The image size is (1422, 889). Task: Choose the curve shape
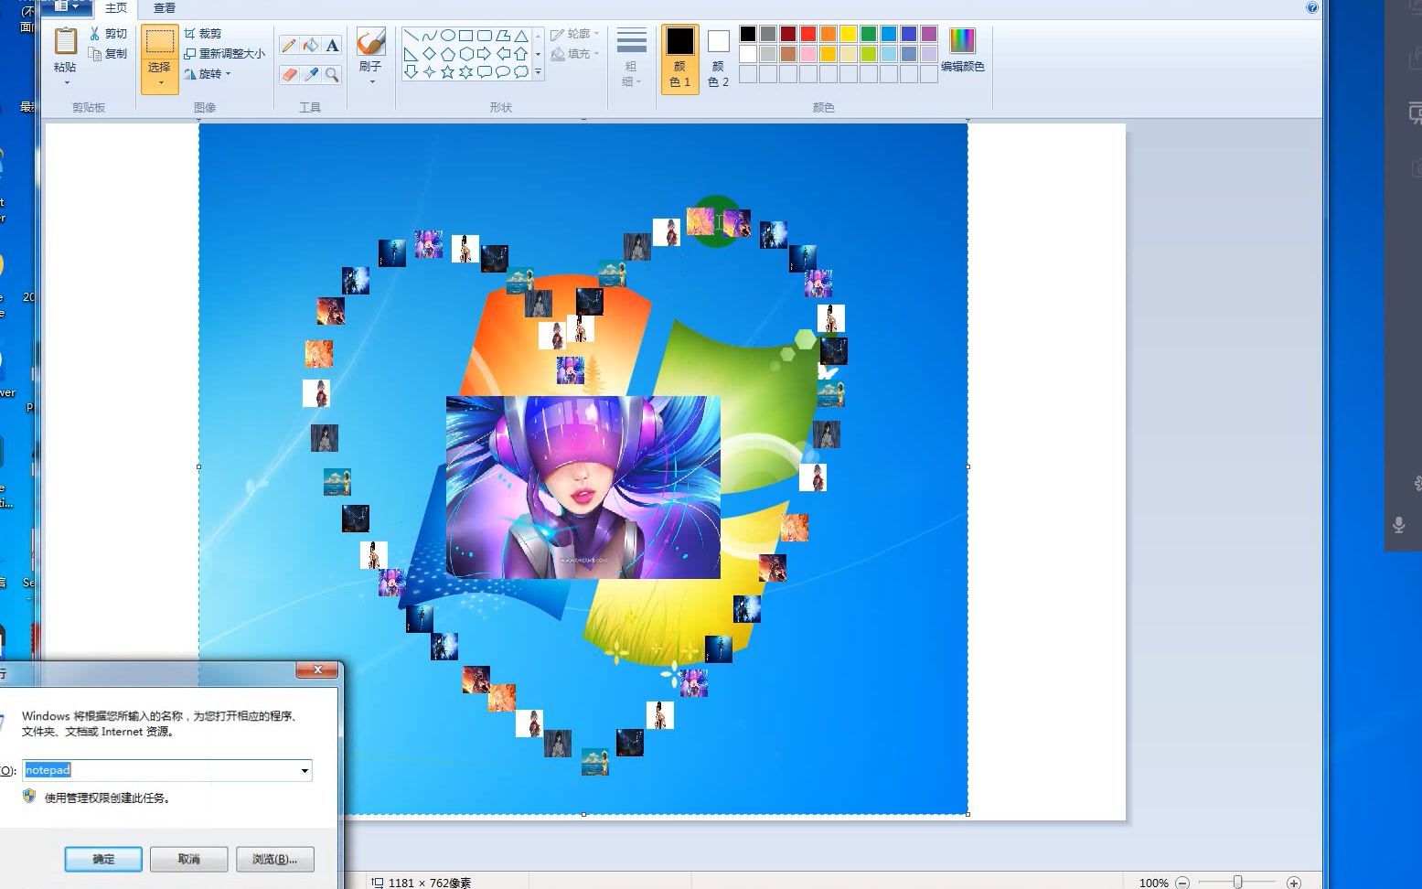(x=429, y=36)
